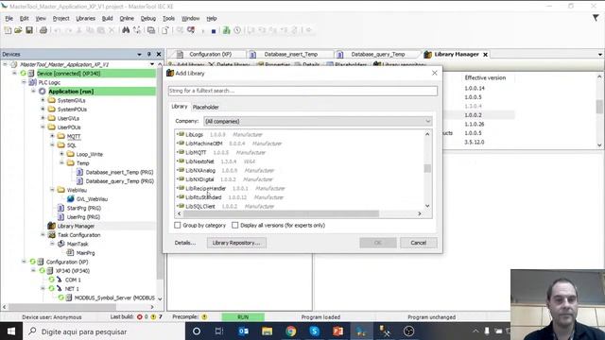This screenshot has height=340, width=605.
Task: Open the Debug menu
Action: point(148,19)
